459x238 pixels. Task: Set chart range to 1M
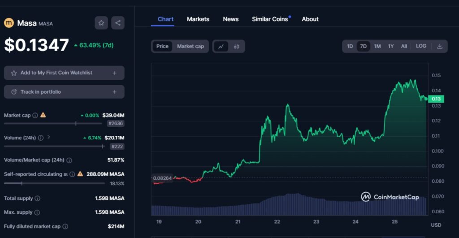pos(377,46)
